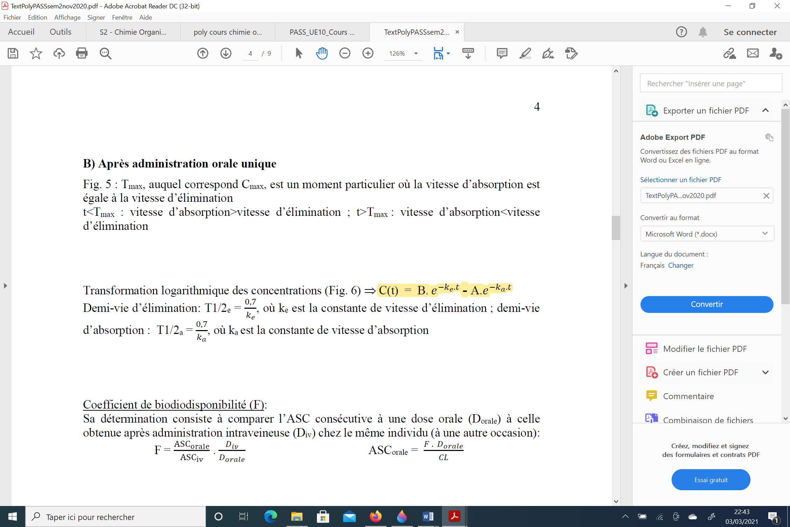Click the star bookmark icon
The height and width of the screenshot is (527, 790).
click(36, 53)
